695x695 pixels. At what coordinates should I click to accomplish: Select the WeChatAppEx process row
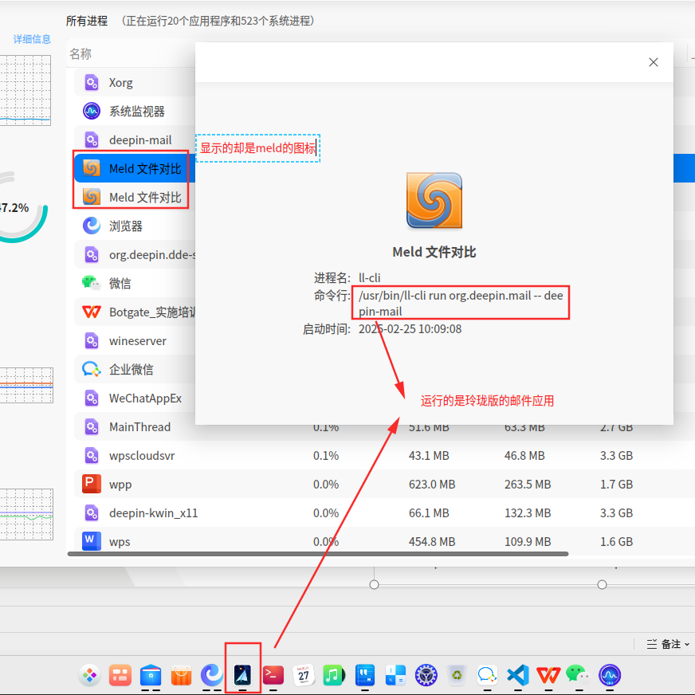pos(135,398)
